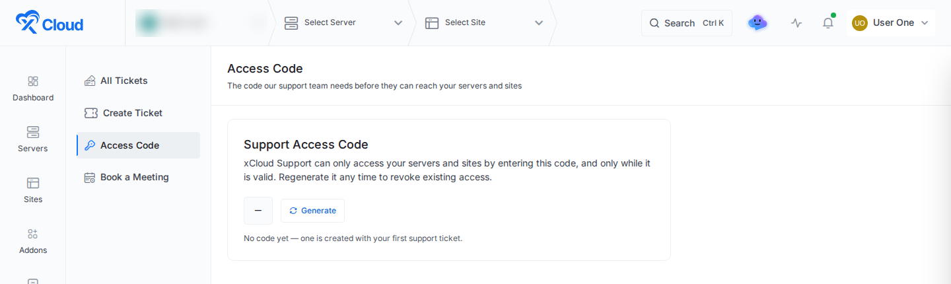Image resolution: width=951 pixels, height=284 pixels.
Task: Open Create Ticket page
Action: coord(138,113)
